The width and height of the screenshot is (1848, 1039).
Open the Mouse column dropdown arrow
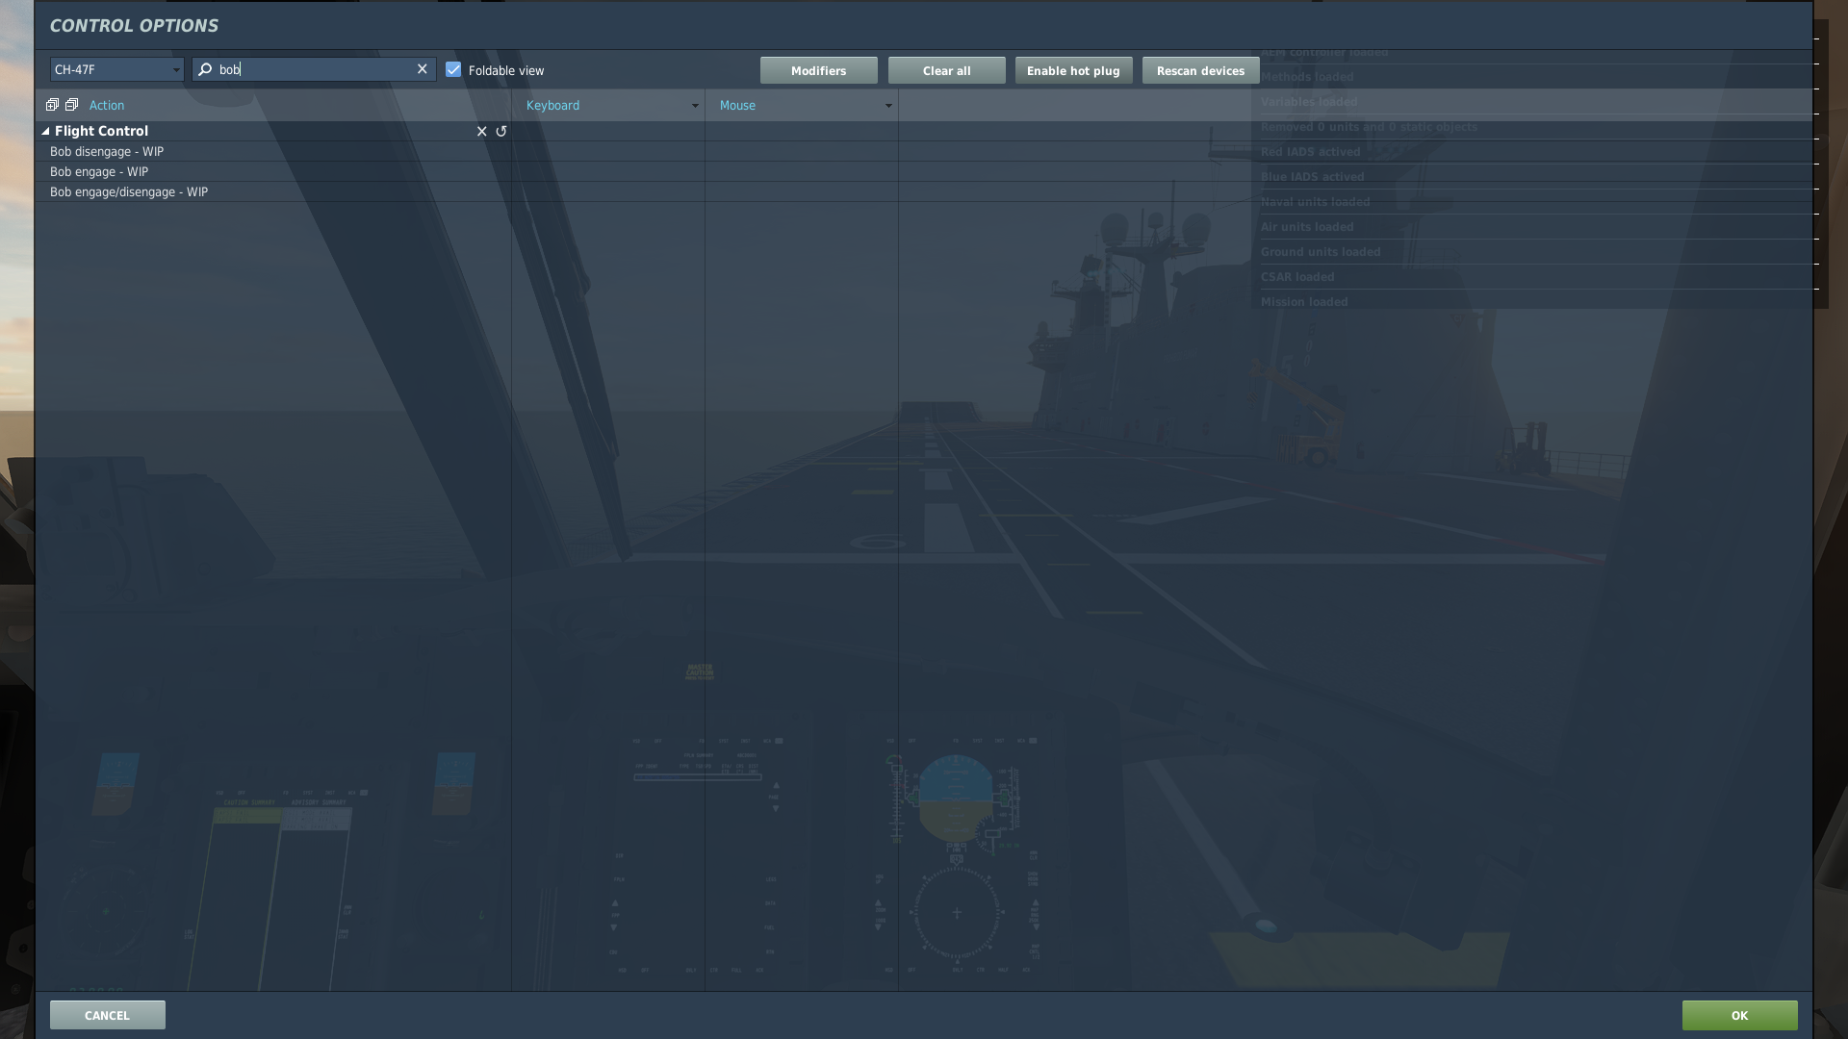pos(888,106)
